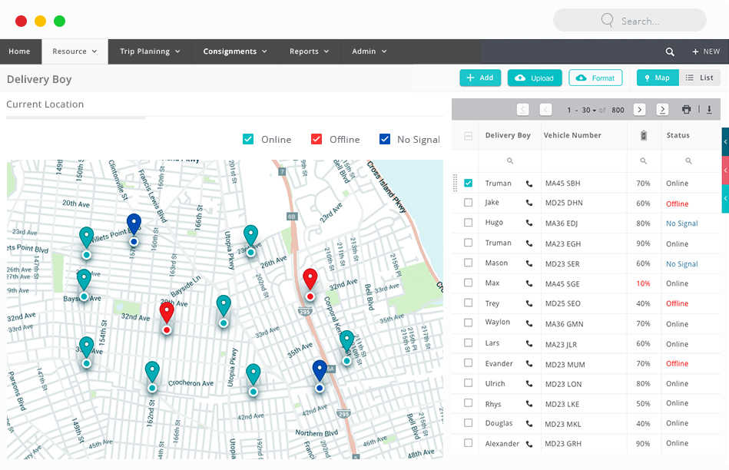
Task: Go to previous page of results
Action: 546,110
